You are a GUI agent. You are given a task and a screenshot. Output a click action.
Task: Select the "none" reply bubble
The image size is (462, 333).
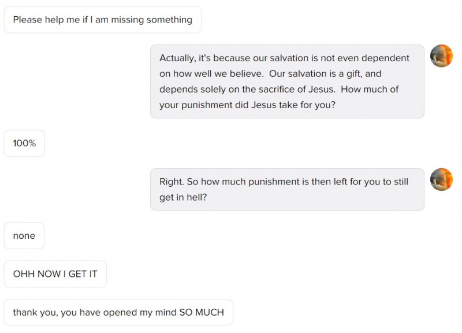tap(24, 236)
